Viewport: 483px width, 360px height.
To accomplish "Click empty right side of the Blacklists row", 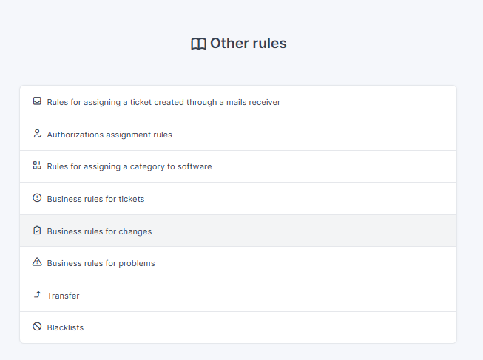I will tap(333, 327).
